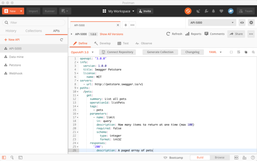Click the Show All Versions link
This screenshot has width=257, height=161.
coord(111,34)
